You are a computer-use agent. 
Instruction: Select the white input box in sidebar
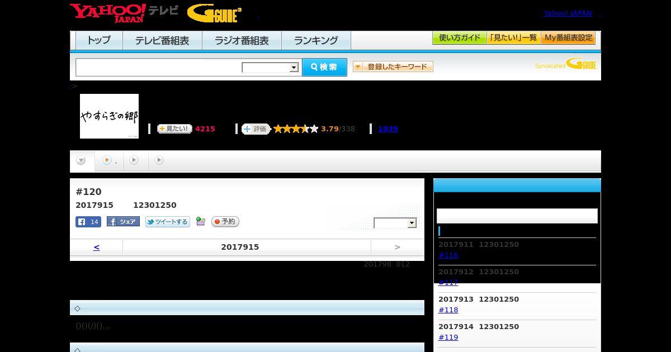tap(517, 216)
